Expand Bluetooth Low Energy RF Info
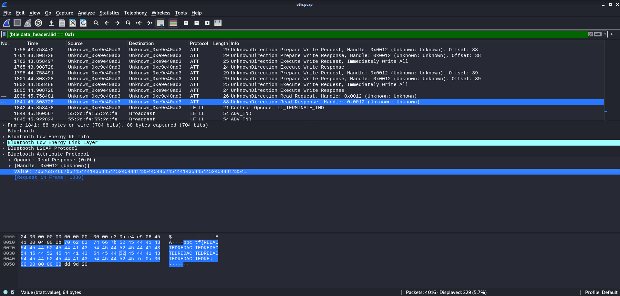The height and width of the screenshot is (296, 620). pos(4,137)
